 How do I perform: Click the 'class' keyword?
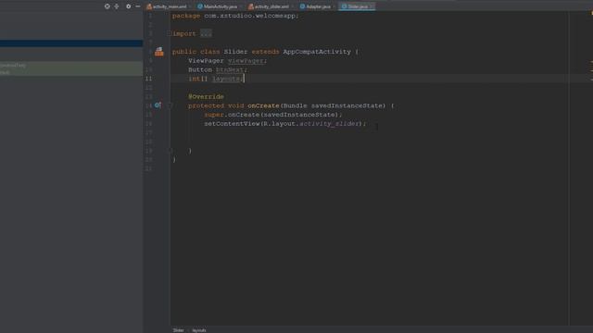(210, 52)
